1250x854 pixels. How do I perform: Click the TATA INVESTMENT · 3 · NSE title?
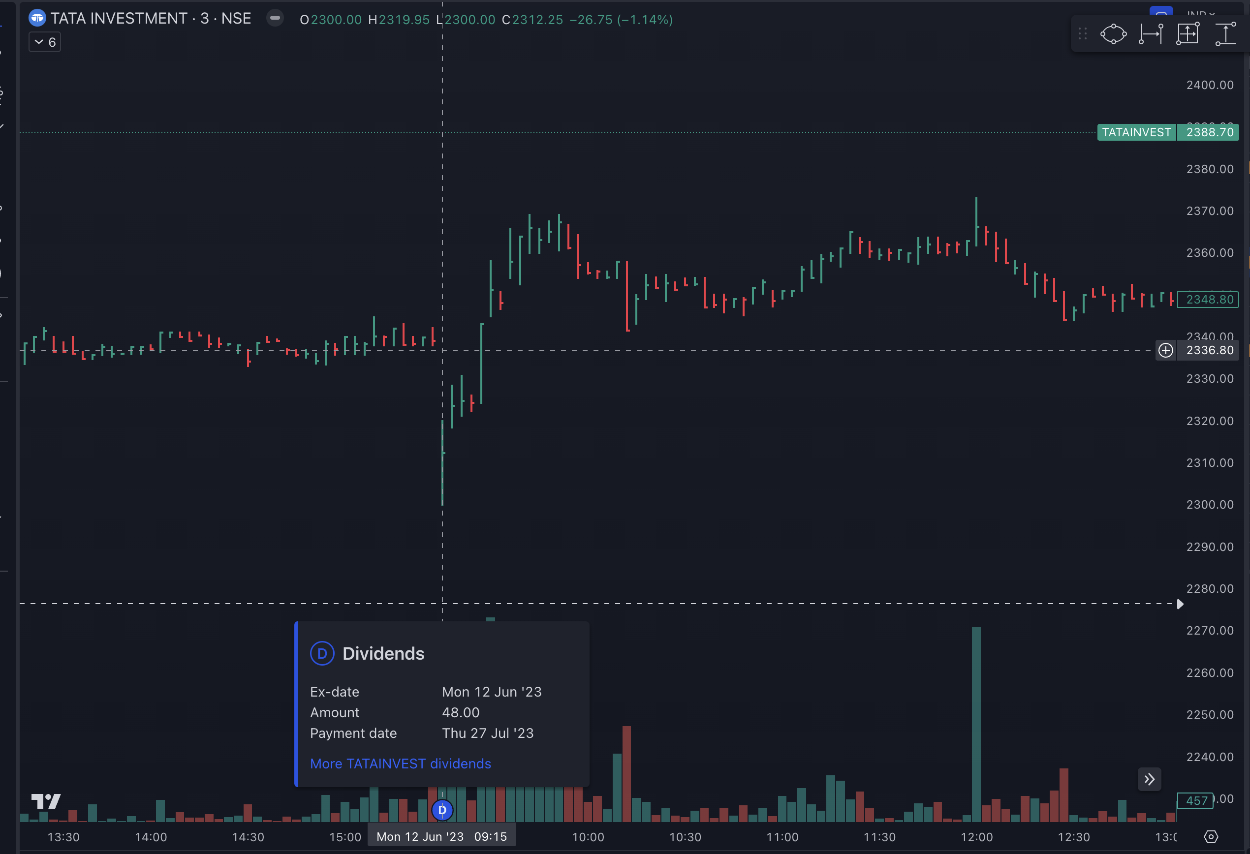pyautogui.click(x=151, y=18)
